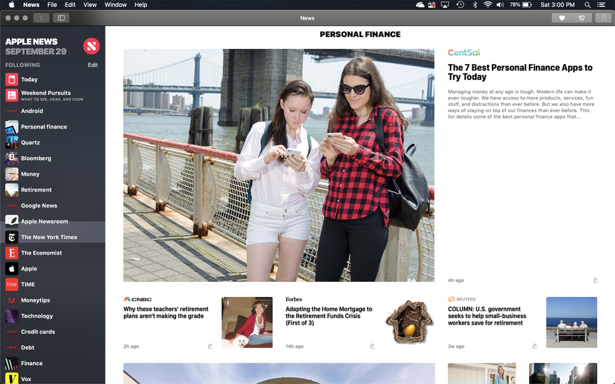Go back using the toolbar arrow
The height and width of the screenshot is (384, 615).
[41, 18]
